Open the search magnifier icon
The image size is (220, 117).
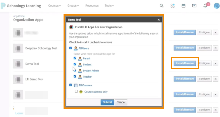click(162, 6)
